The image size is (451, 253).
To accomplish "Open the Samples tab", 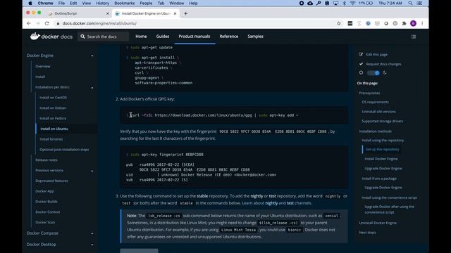I will [x=255, y=37].
